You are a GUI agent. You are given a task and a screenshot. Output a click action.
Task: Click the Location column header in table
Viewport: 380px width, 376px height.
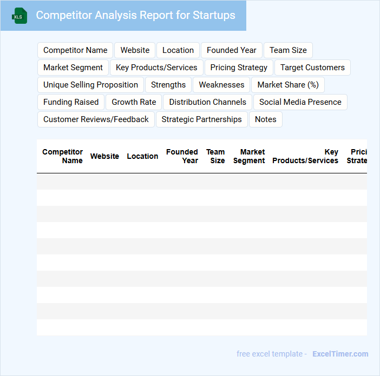142,156
